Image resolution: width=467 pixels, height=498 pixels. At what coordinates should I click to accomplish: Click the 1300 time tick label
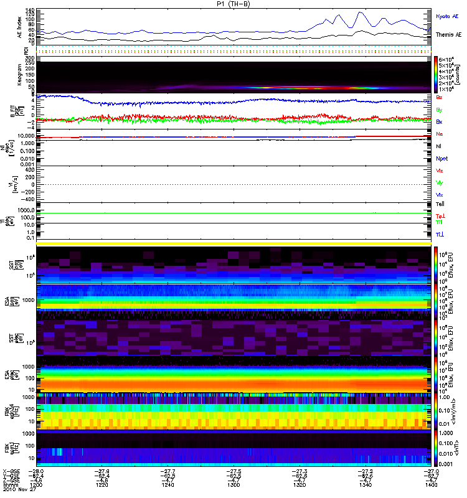233,485
